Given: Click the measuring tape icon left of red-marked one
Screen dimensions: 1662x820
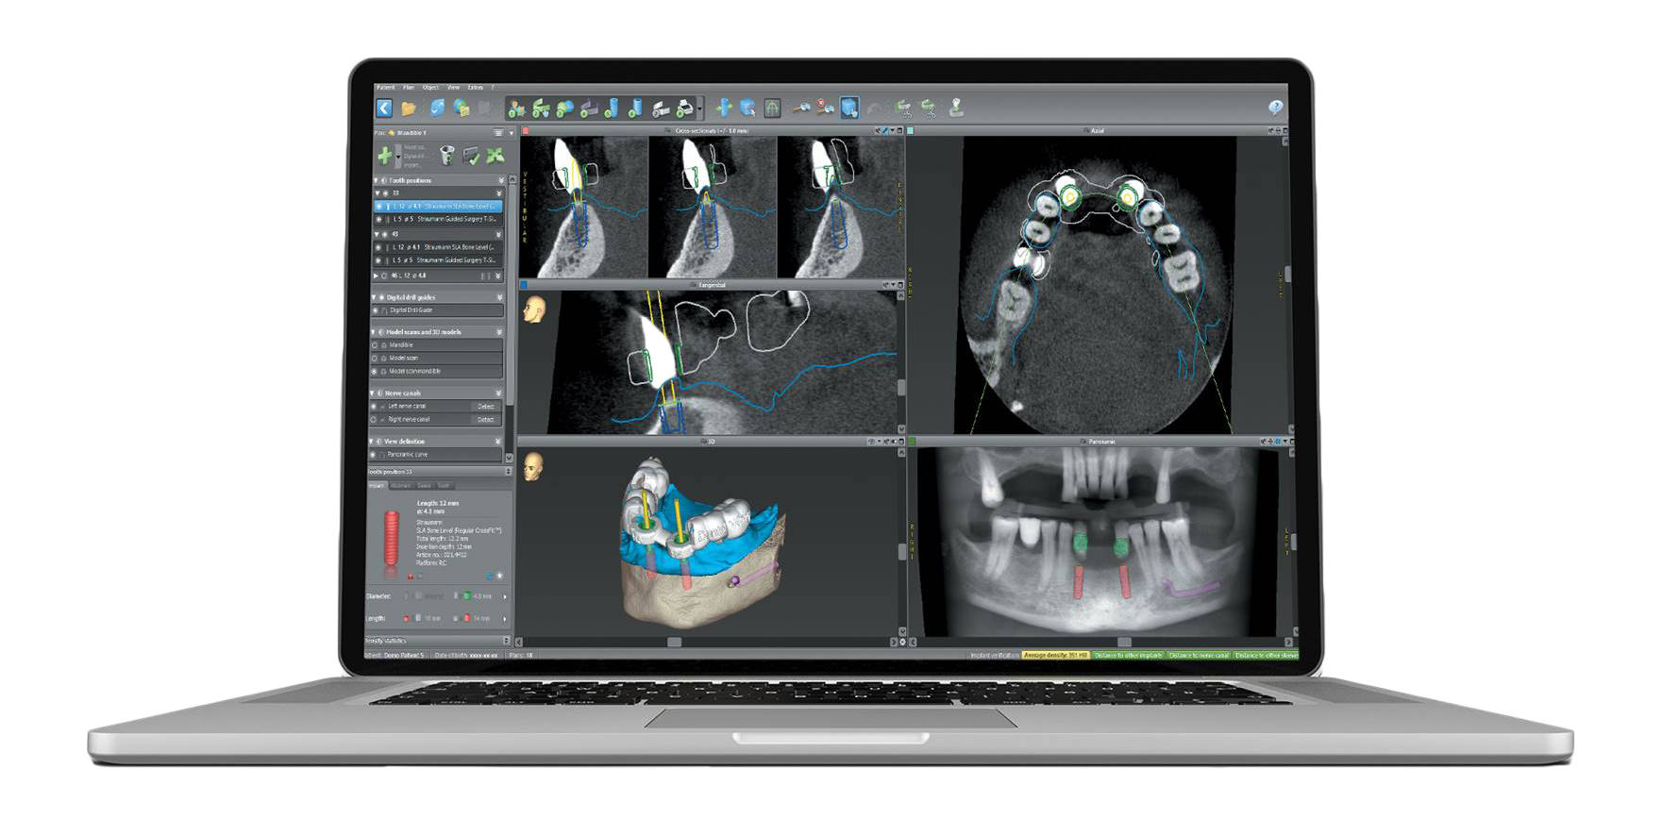Looking at the screenshot, I should [x=801, y=108].
